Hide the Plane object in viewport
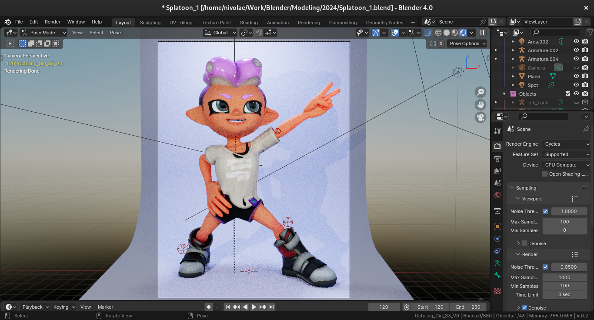 tap(576, 77)
